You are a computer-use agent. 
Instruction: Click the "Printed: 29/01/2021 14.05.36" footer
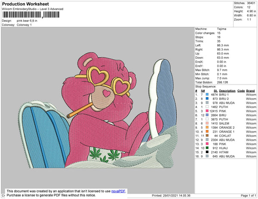pos(171,196)
